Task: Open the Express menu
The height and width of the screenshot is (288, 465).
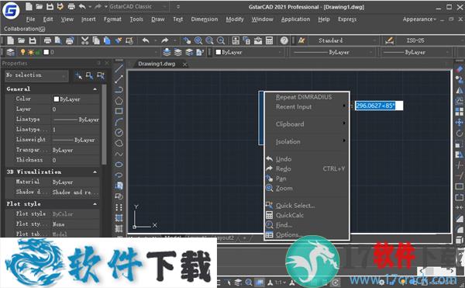Action: pos(347,19)
